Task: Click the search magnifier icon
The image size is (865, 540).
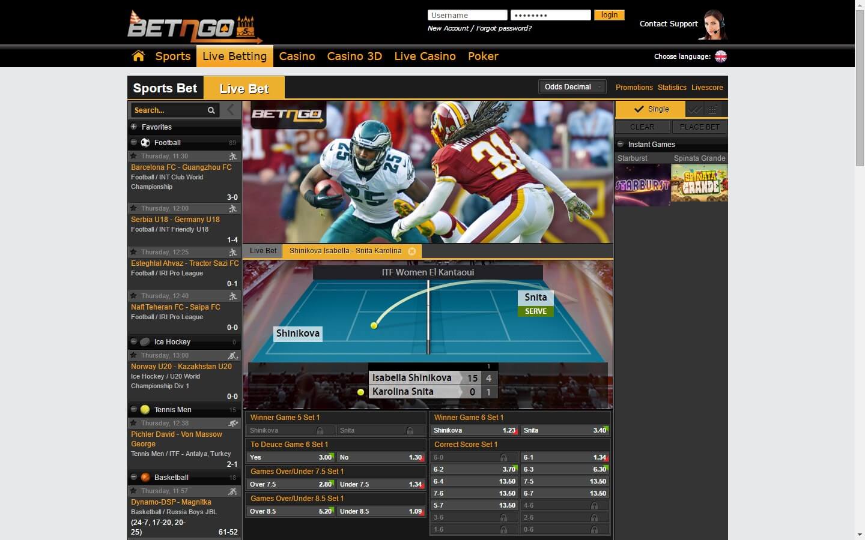Action: point(211,110)
